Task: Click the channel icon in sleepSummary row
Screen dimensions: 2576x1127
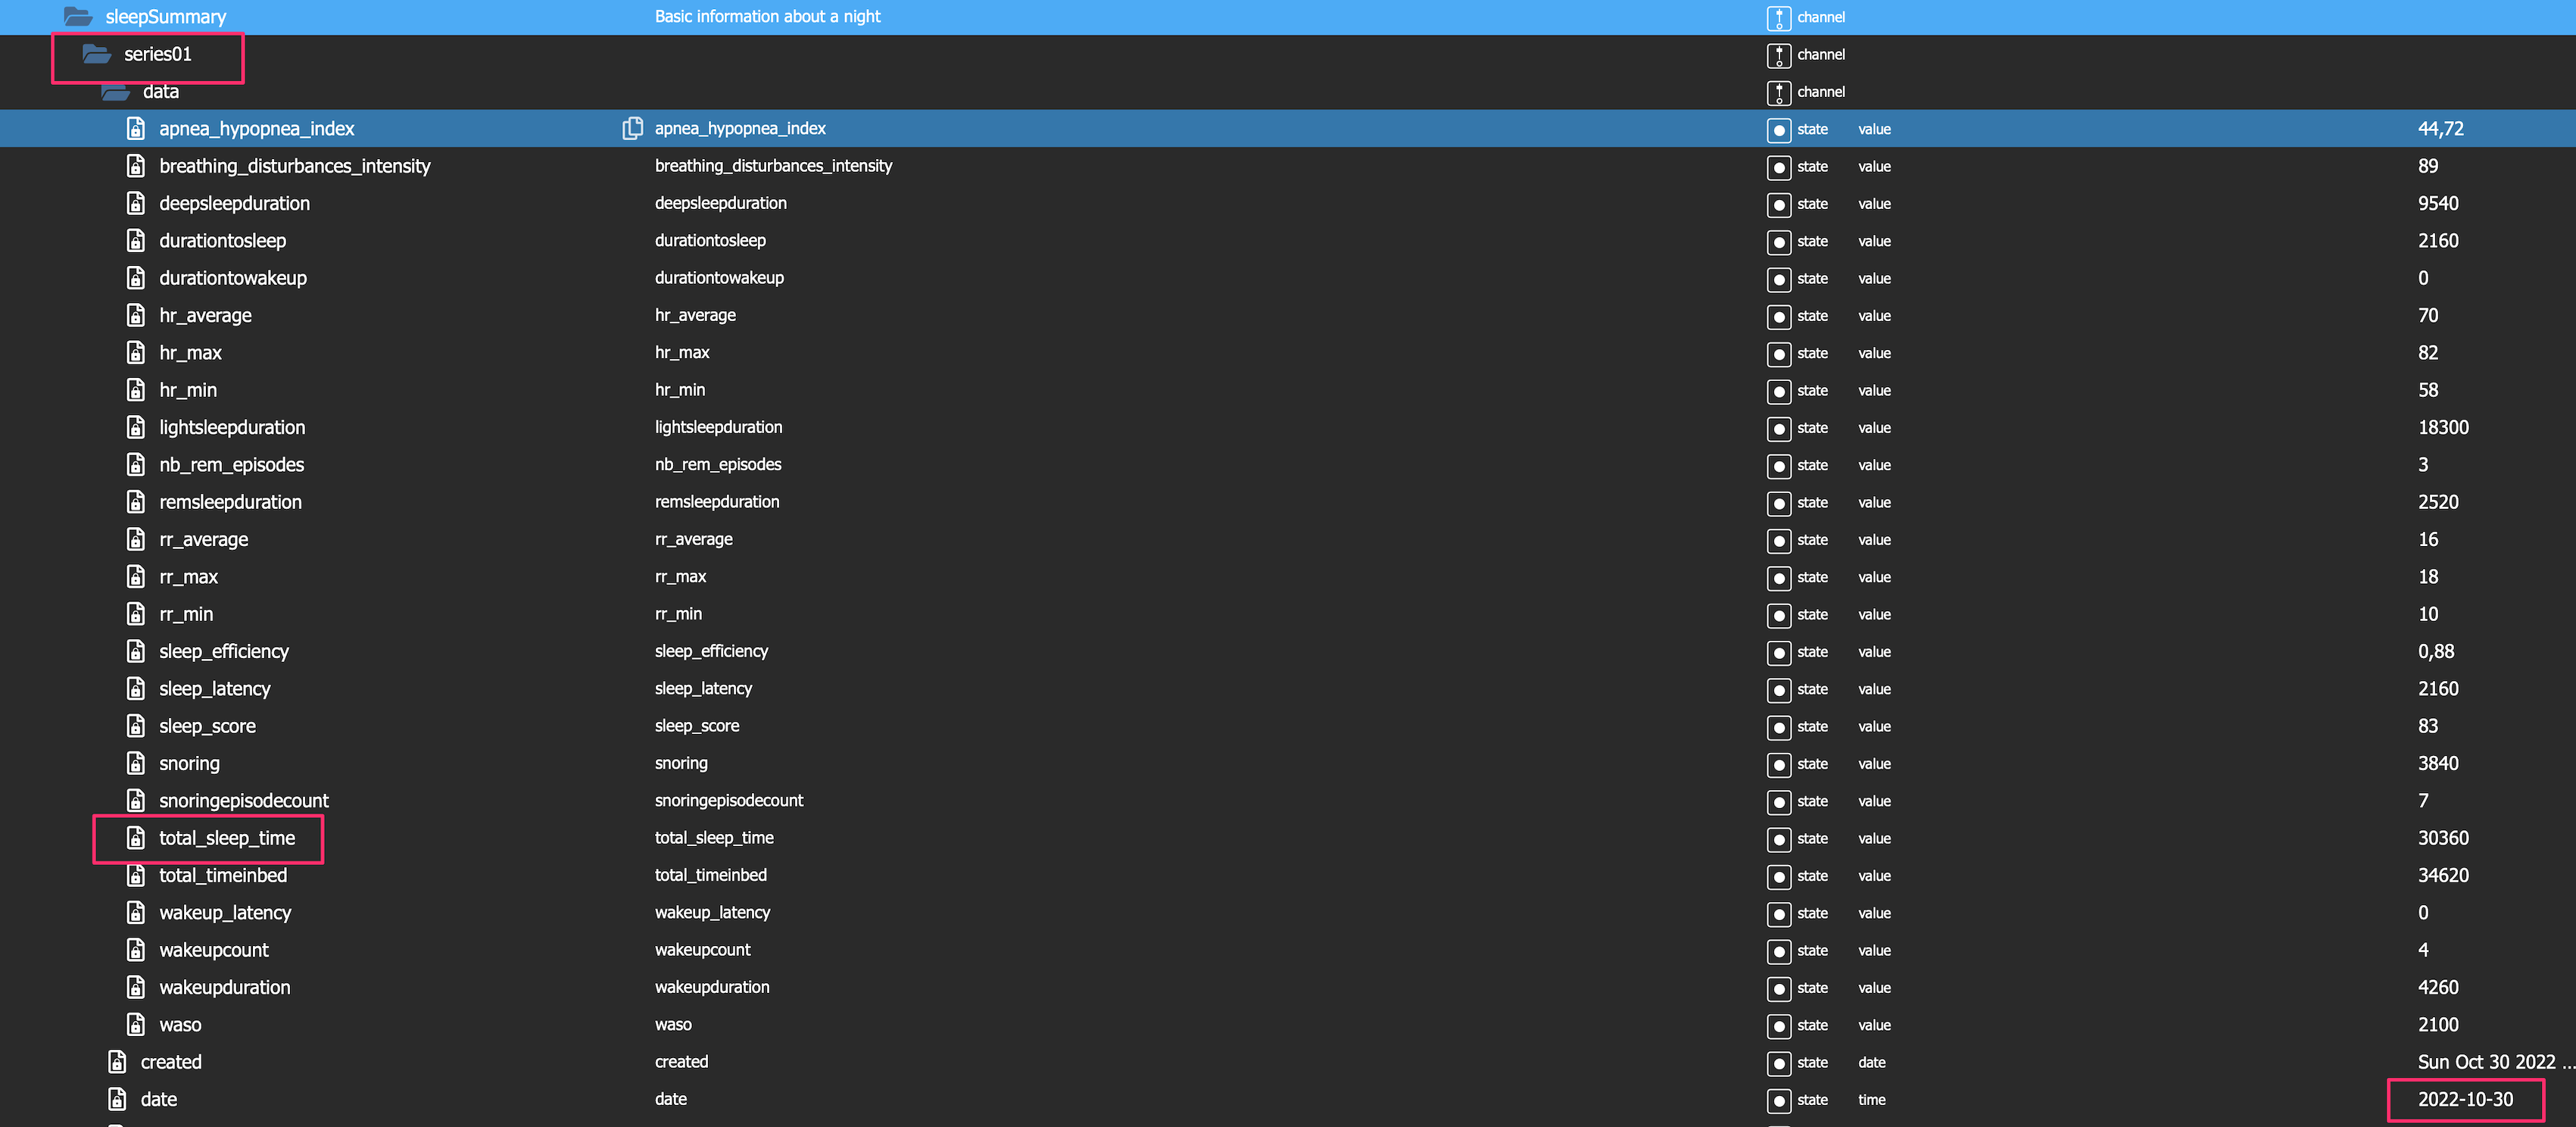Action: pos(1778,17)
